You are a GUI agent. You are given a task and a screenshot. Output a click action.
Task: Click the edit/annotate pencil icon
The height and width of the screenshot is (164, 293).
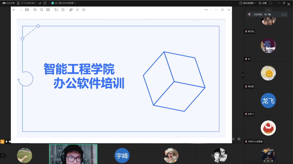point(63,10)
